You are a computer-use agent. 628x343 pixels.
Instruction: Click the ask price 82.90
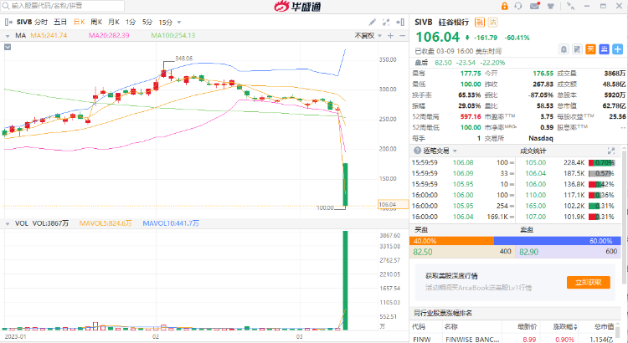pyautogui.click(x=528, y=252)
